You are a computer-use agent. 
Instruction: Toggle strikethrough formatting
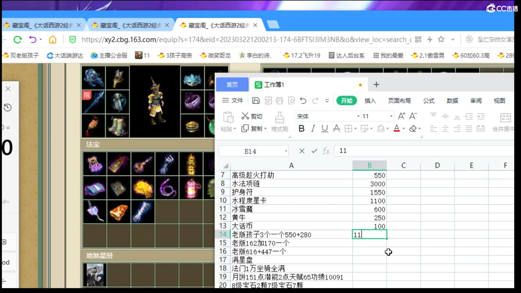tap(336, 129)
